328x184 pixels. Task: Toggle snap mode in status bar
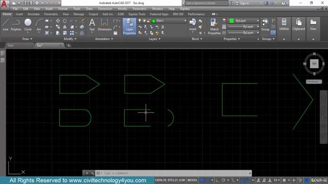(207, 180)
